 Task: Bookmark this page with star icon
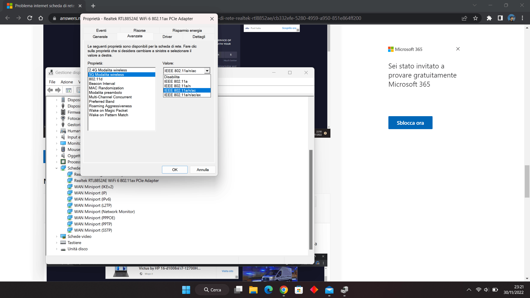point(475,18)
